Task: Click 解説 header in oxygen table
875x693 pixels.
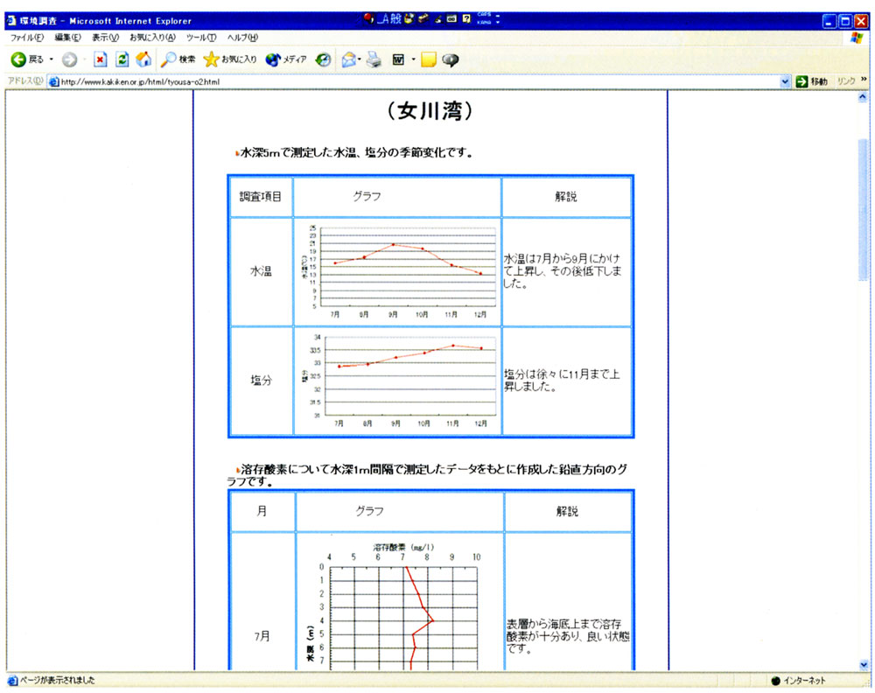Action: click(x=568, y=511)
